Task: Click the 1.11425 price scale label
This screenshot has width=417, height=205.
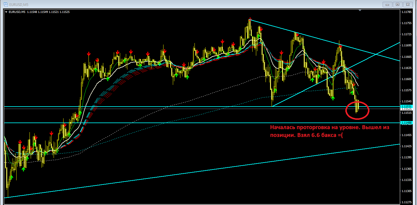Action: [x=407, y=146]
